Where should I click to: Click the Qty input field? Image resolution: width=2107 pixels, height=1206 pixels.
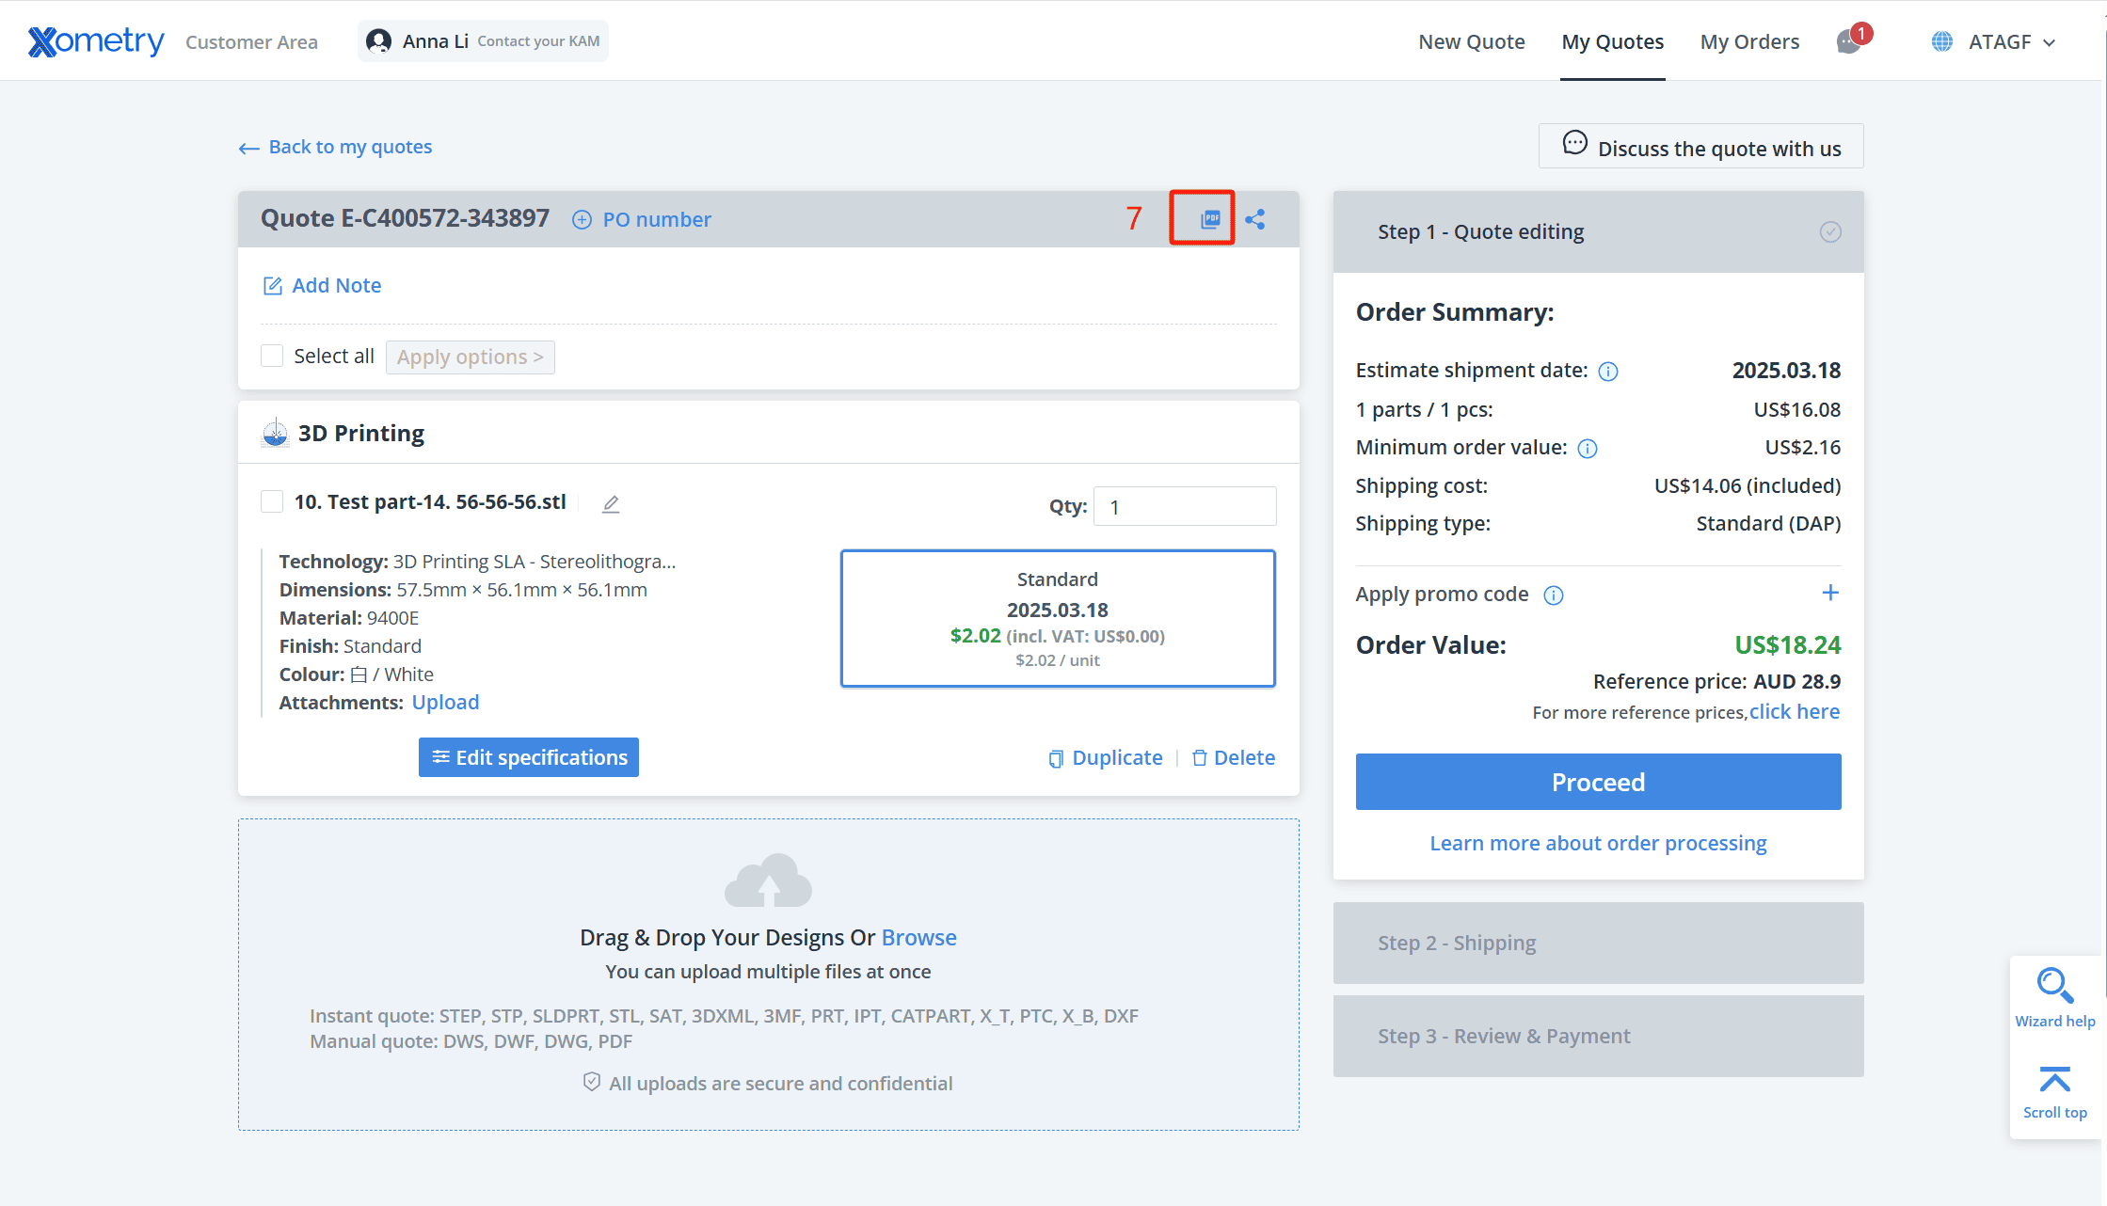[x=1185, y=507]
